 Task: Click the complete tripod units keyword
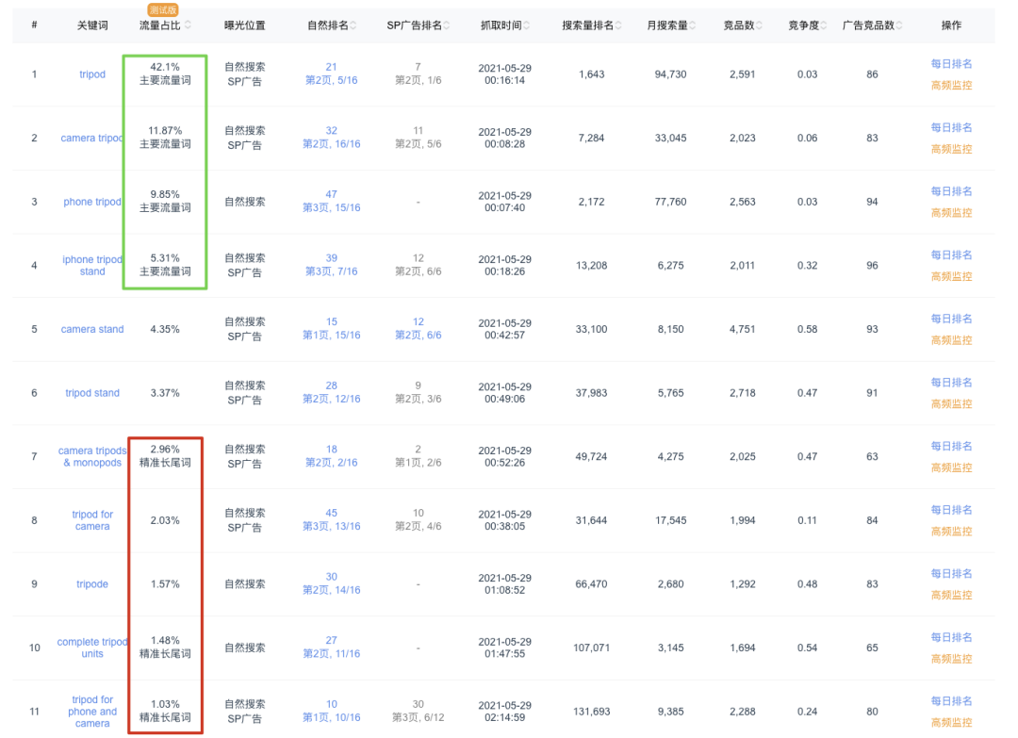(x=91, y=648)
